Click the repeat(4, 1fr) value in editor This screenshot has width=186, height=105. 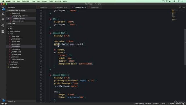(x=88, y=80)
